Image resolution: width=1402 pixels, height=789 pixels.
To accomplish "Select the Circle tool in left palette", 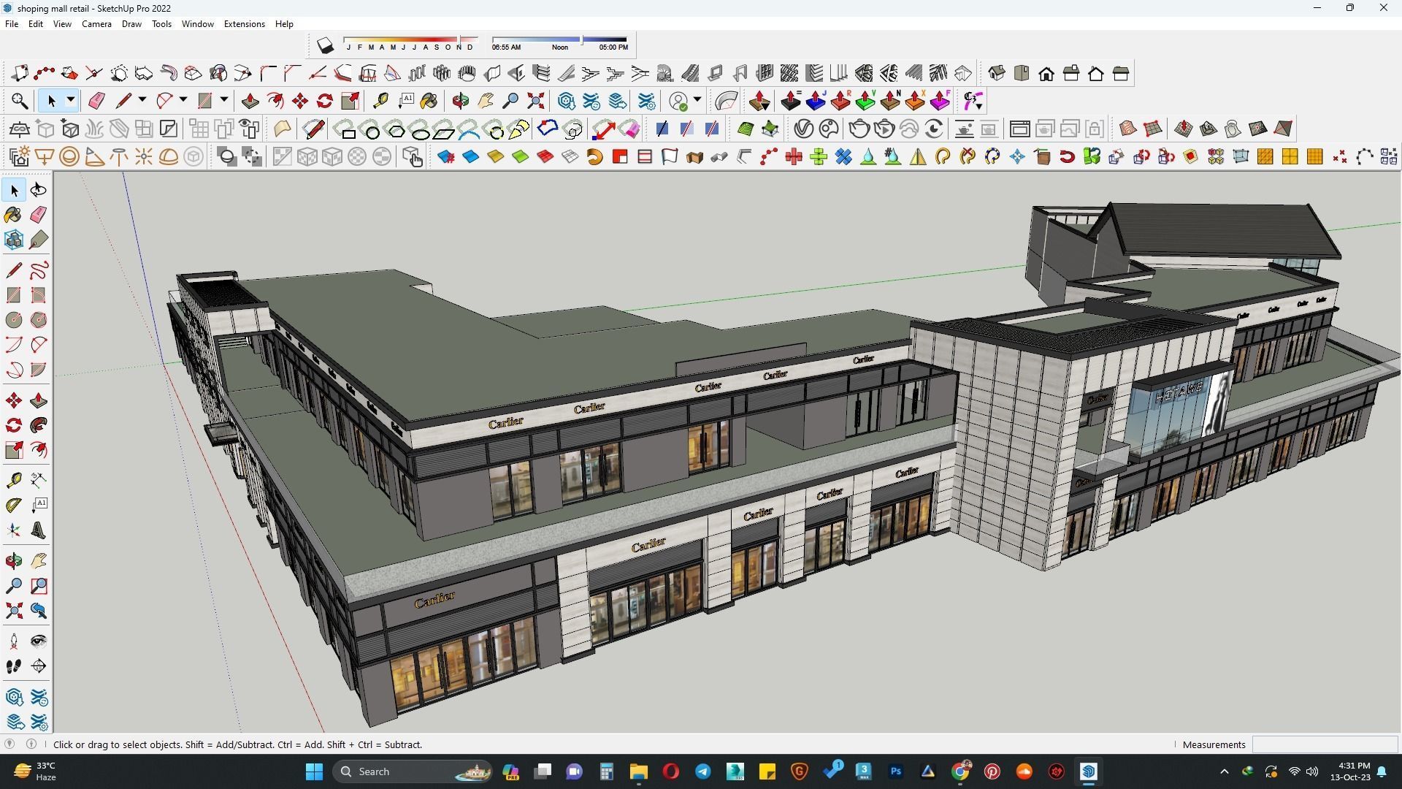I will point(14,320).
